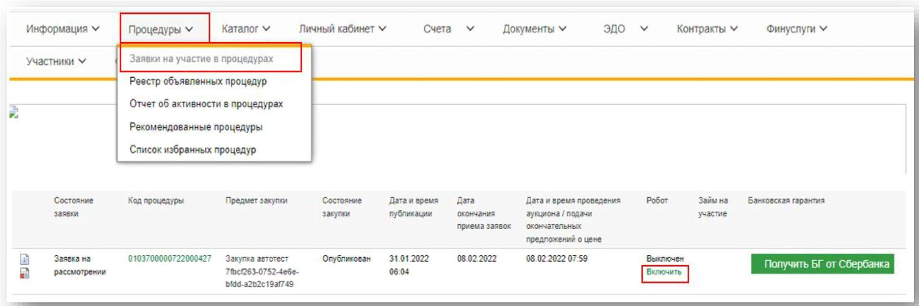Open the Каталог dropdown
The image size is (919, 306).
point(245,29)
